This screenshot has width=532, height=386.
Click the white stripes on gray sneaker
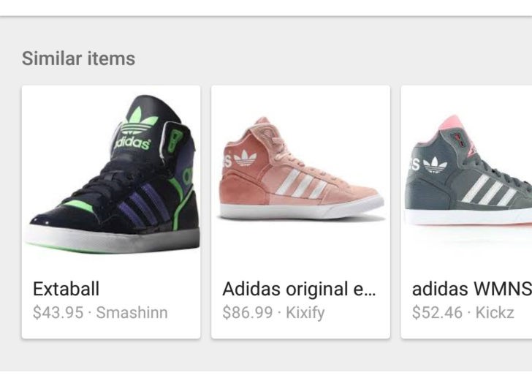[x=490, y=190]
